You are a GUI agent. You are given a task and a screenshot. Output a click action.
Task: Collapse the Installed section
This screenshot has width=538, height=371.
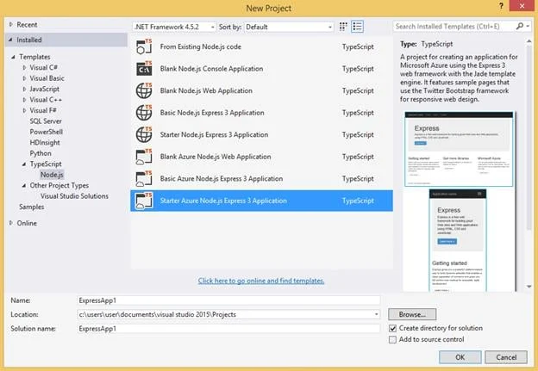coord(10,40)
